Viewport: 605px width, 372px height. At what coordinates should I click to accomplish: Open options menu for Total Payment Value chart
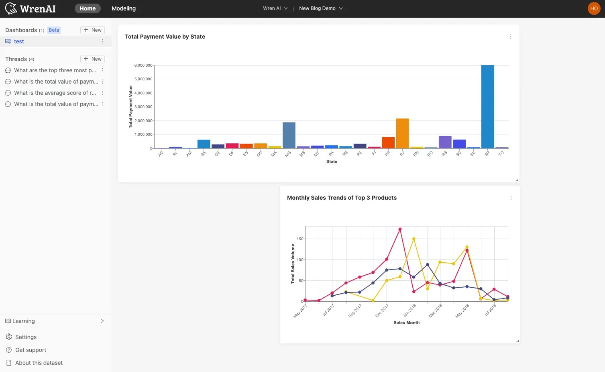(510, 37)
